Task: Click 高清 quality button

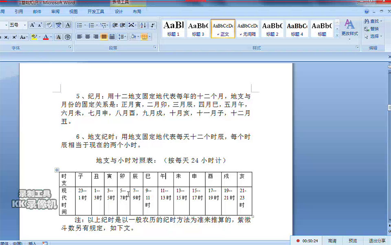Action: tap(332, 241)
